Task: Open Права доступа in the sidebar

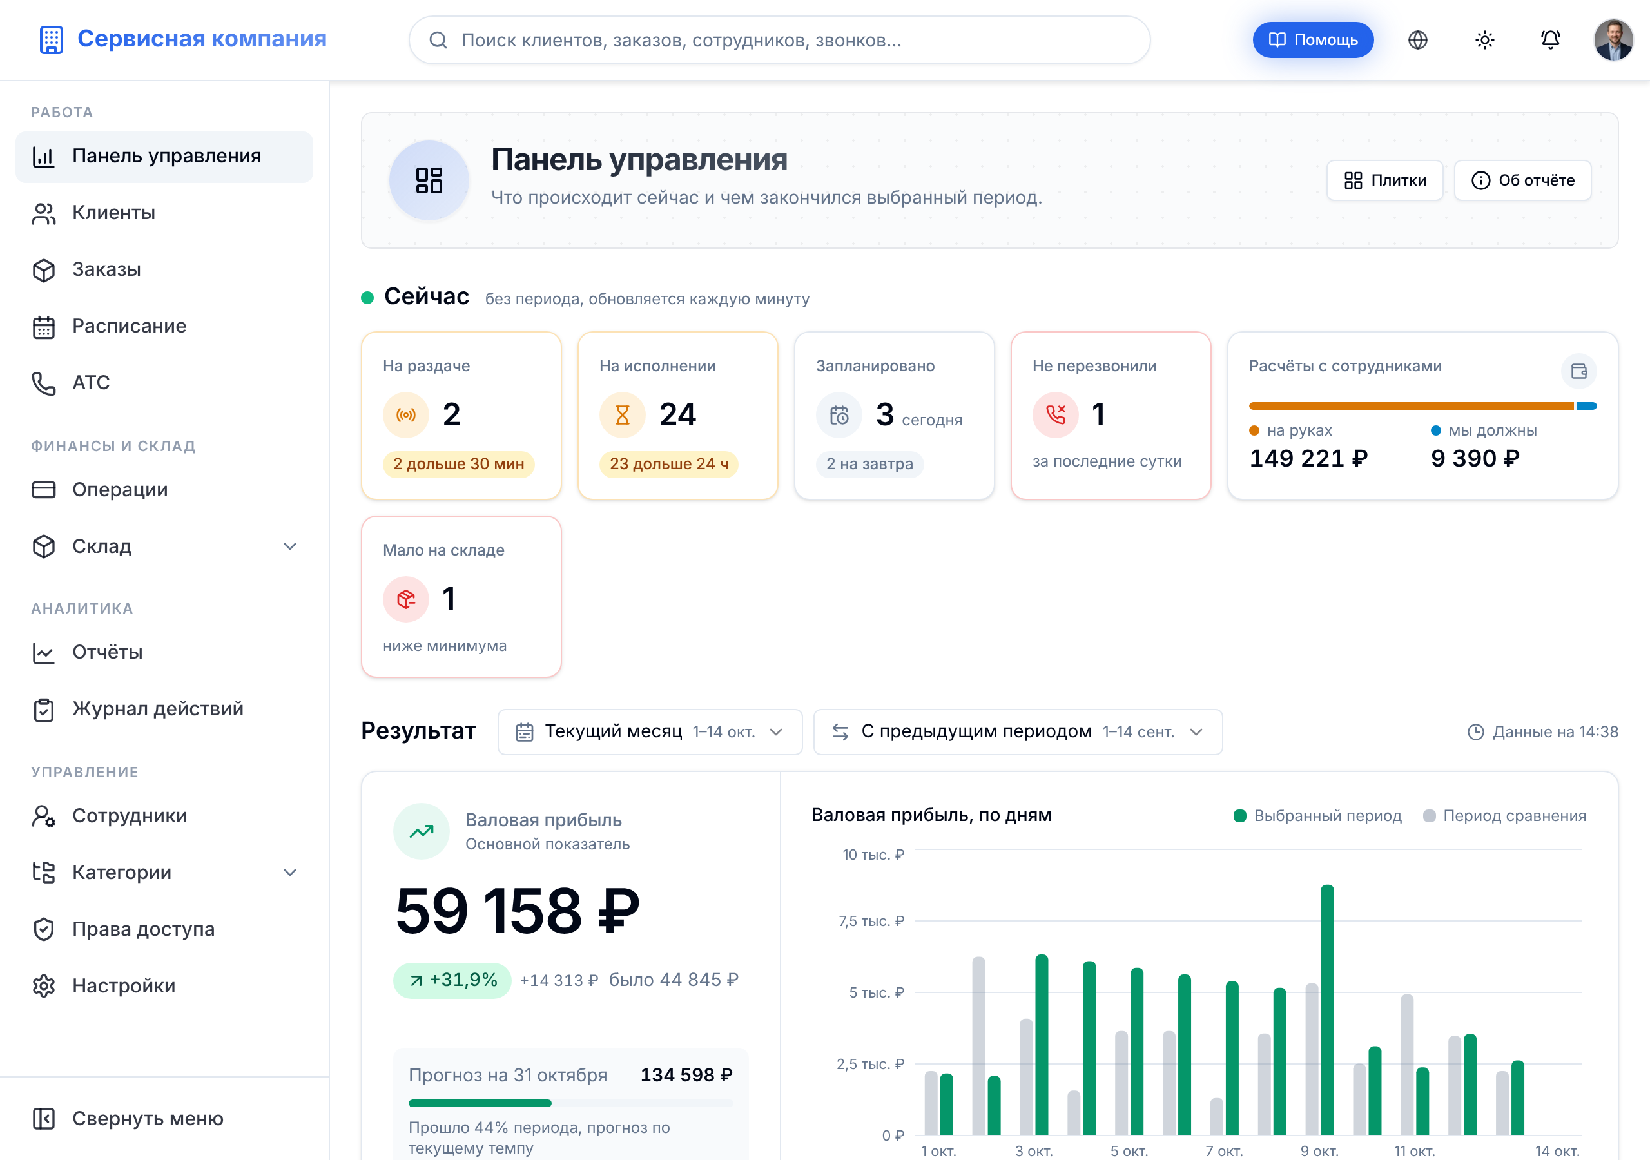Action: (164, 929)
